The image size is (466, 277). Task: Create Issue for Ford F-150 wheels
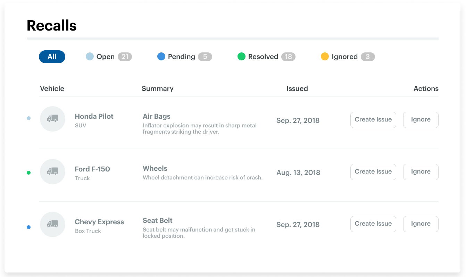(x=373, y=172)
